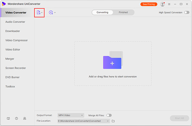The height and width of the screenshot is (126, 192).
Task: Open the user account profile icon
Action: pyautogui.click(x=162, y=4)
